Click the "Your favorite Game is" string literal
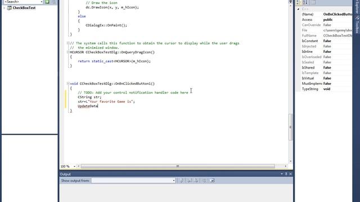 [110, 102]
